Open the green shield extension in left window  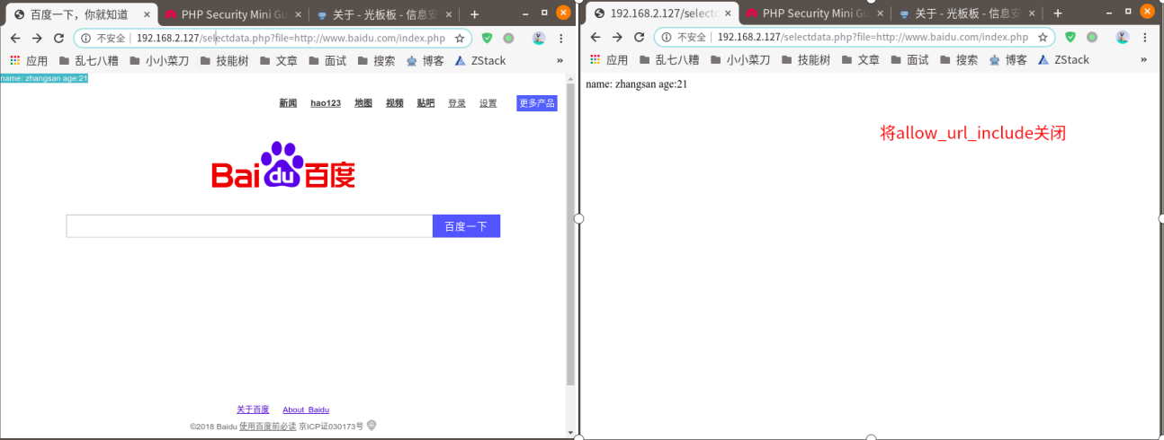pyautogui.click(x=487, y=38)
